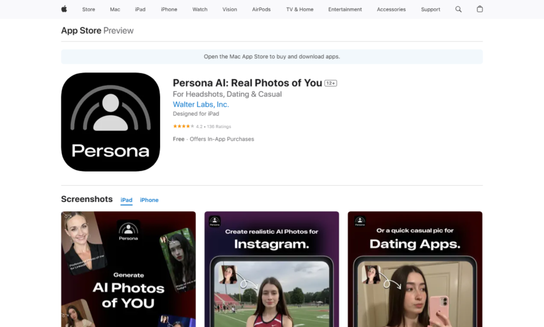
Task: Click the 12+ age rating badge
Action: (x=331, y=83)
